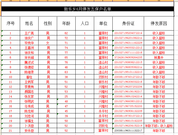178x135 pixels.
Task: Select the empty 人口 cell for 卜洪臣
Action: click(x=85, y=126)
